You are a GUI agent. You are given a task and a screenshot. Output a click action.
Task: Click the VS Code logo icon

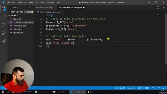pyautogui.click(x=3, y=2)
